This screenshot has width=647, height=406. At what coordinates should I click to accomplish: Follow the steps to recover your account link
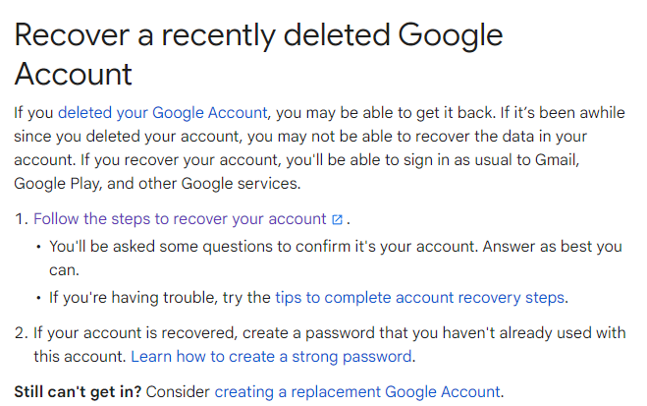click(x=180, y=219)
